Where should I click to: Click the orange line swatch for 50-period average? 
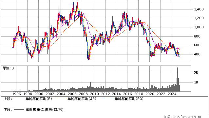[108, 99]
